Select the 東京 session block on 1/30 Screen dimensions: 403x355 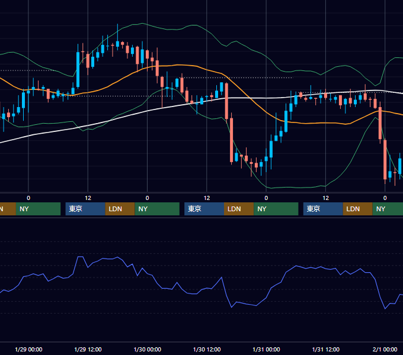pyautogui.click(x=204, y=209)
